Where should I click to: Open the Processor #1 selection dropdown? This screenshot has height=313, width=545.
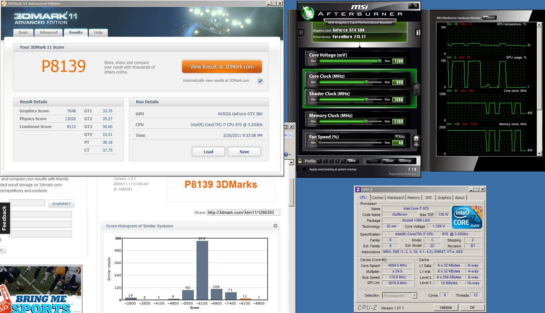coord(415,296)
